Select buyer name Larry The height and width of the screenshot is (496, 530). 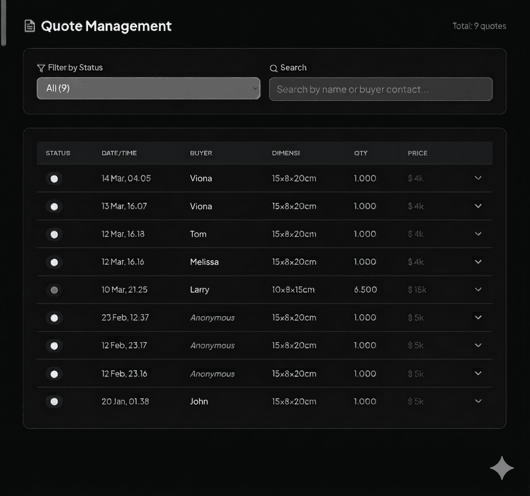point(199,290)
